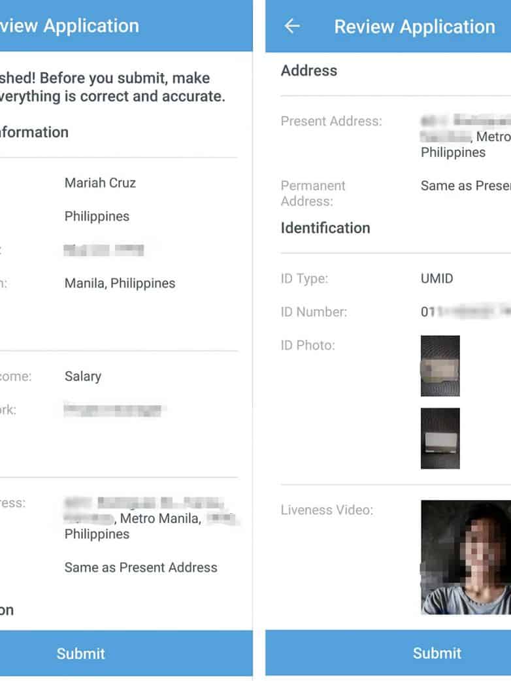This screenshot has height=681, width=511.
Task: Tap the blurred work value below Salary
Action: 113,410
